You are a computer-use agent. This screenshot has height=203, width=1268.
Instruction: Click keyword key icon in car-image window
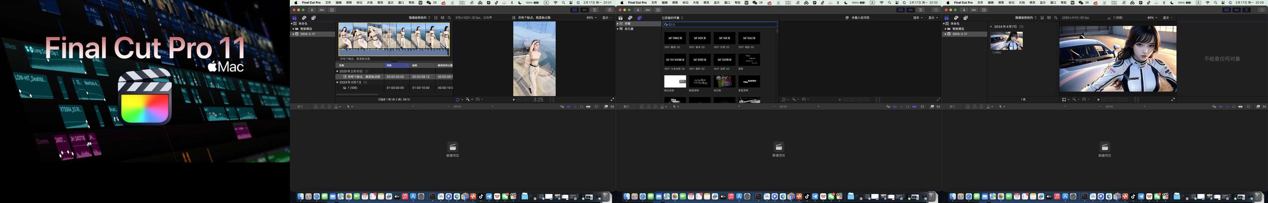[x=974, y=10]
